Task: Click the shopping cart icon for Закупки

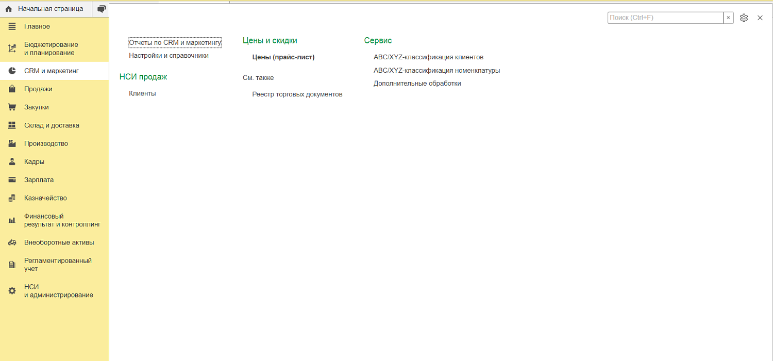Action: tap(11, 107)
